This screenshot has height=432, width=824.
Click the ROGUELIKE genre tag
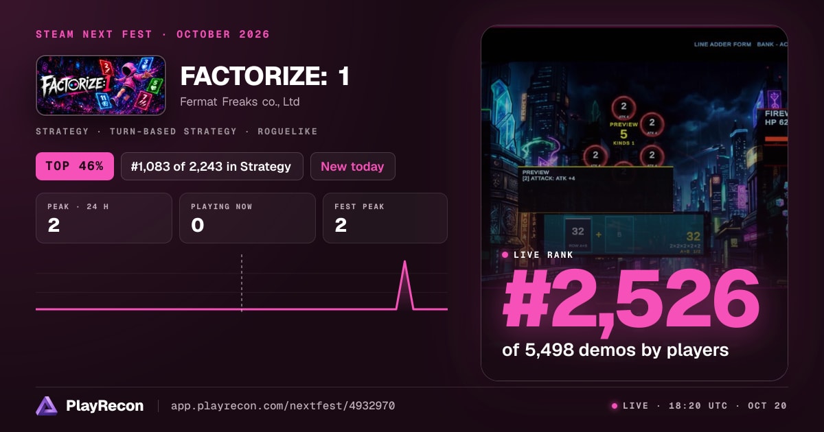coord(288,131)
